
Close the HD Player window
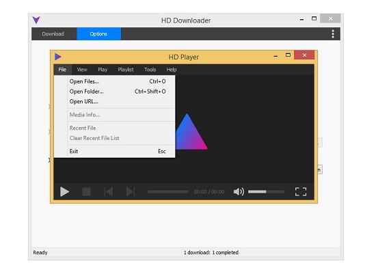coord(304,55)
